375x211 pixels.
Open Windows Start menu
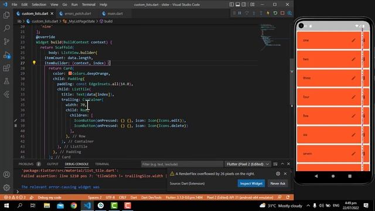(6, 206)
